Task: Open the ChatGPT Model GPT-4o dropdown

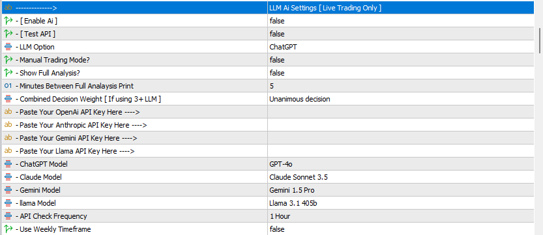Action: pos(401,164)
